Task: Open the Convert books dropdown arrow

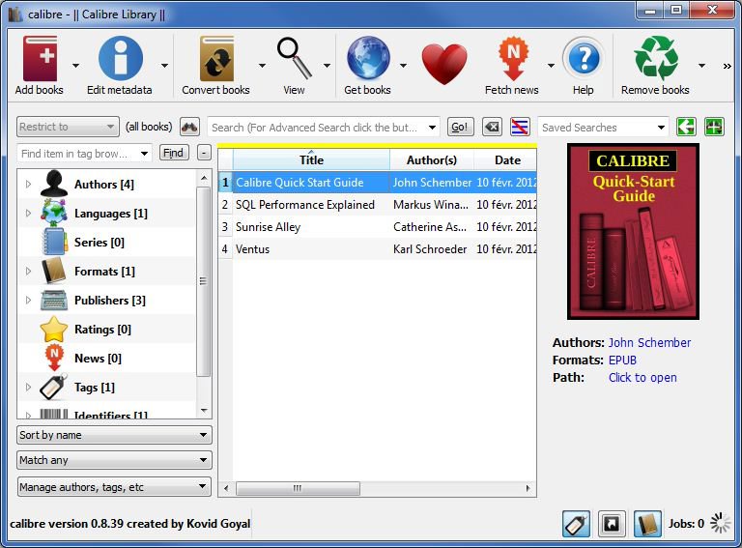Action: 262,66
